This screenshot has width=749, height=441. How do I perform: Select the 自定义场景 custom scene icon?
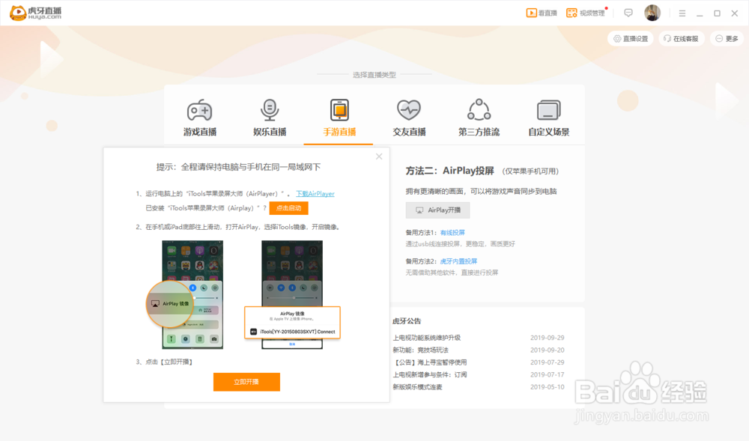coord(548,109)
